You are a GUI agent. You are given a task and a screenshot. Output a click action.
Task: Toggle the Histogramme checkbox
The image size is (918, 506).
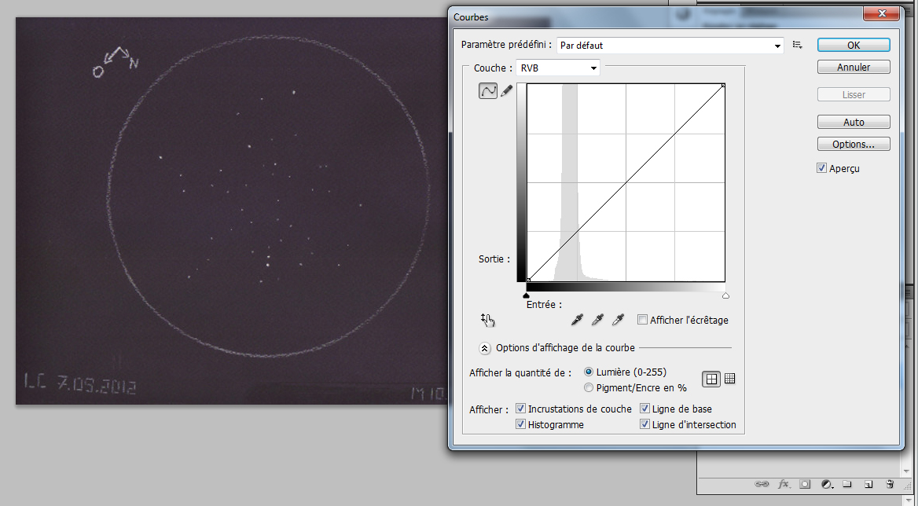pyautogui.click(x=520, y=424)
